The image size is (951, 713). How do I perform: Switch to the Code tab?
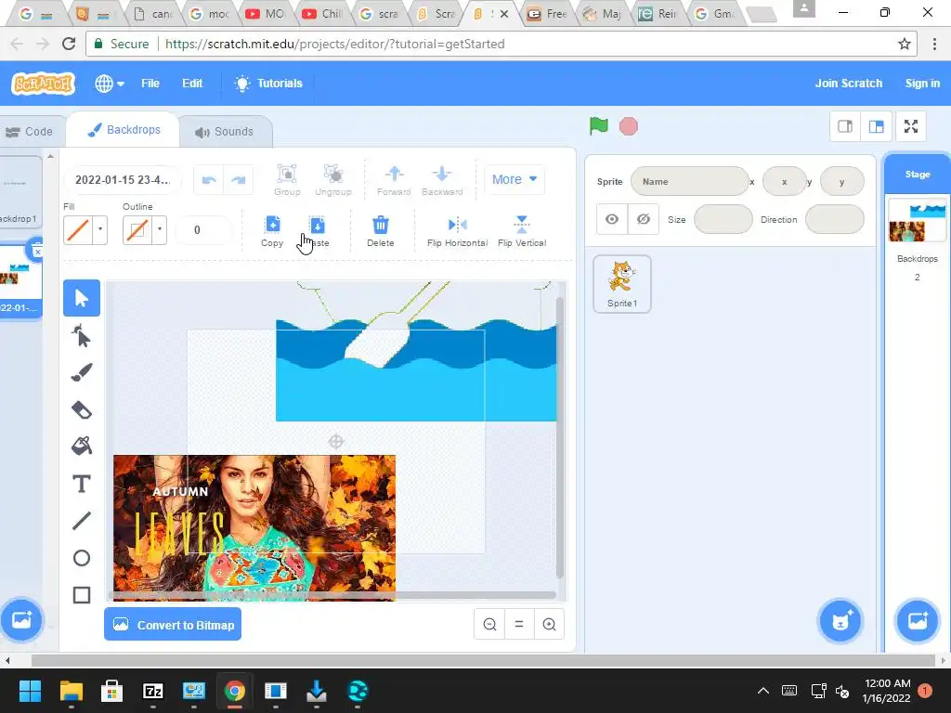(29, 132)
